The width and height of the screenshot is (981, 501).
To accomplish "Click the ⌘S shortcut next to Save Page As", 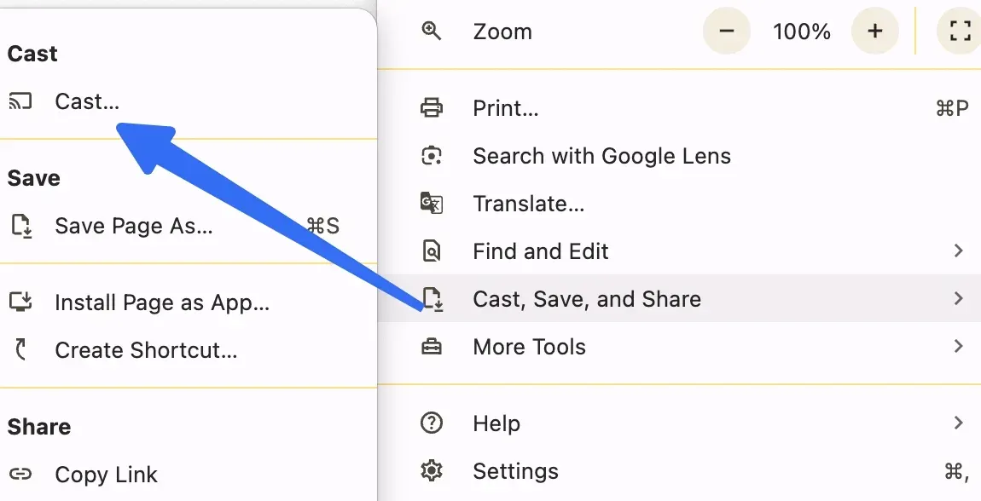I will click(x=323, y=226).
